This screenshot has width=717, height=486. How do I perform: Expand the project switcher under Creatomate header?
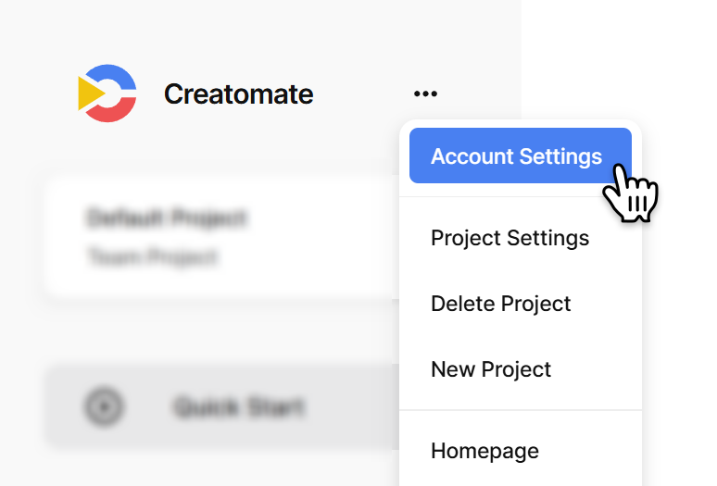point(221,238)
